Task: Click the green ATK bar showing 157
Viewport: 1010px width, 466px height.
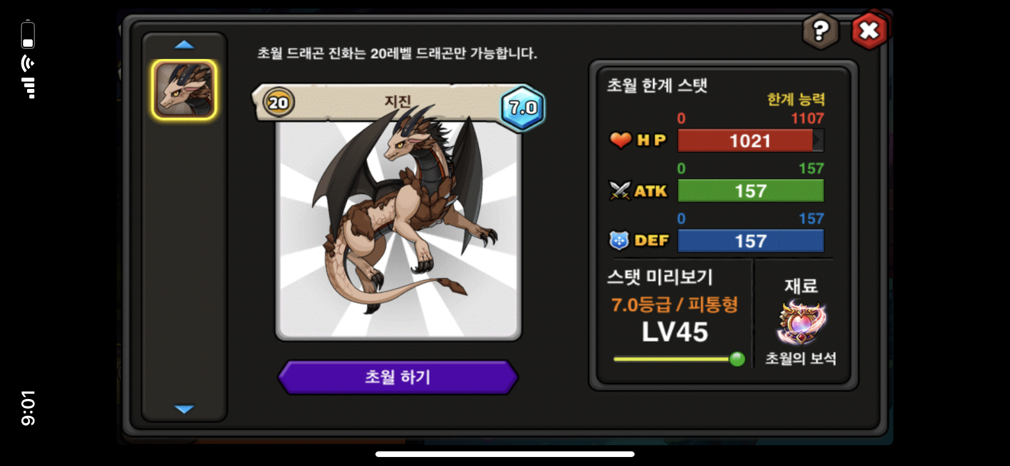Action: (750, 191)
